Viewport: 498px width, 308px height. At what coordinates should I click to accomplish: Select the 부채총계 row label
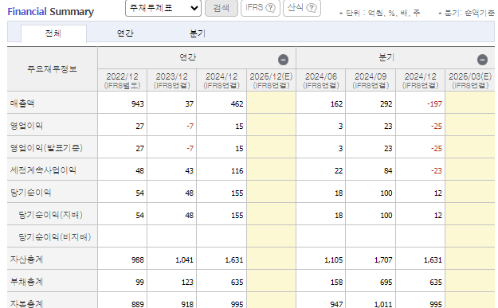coord(26,282)
